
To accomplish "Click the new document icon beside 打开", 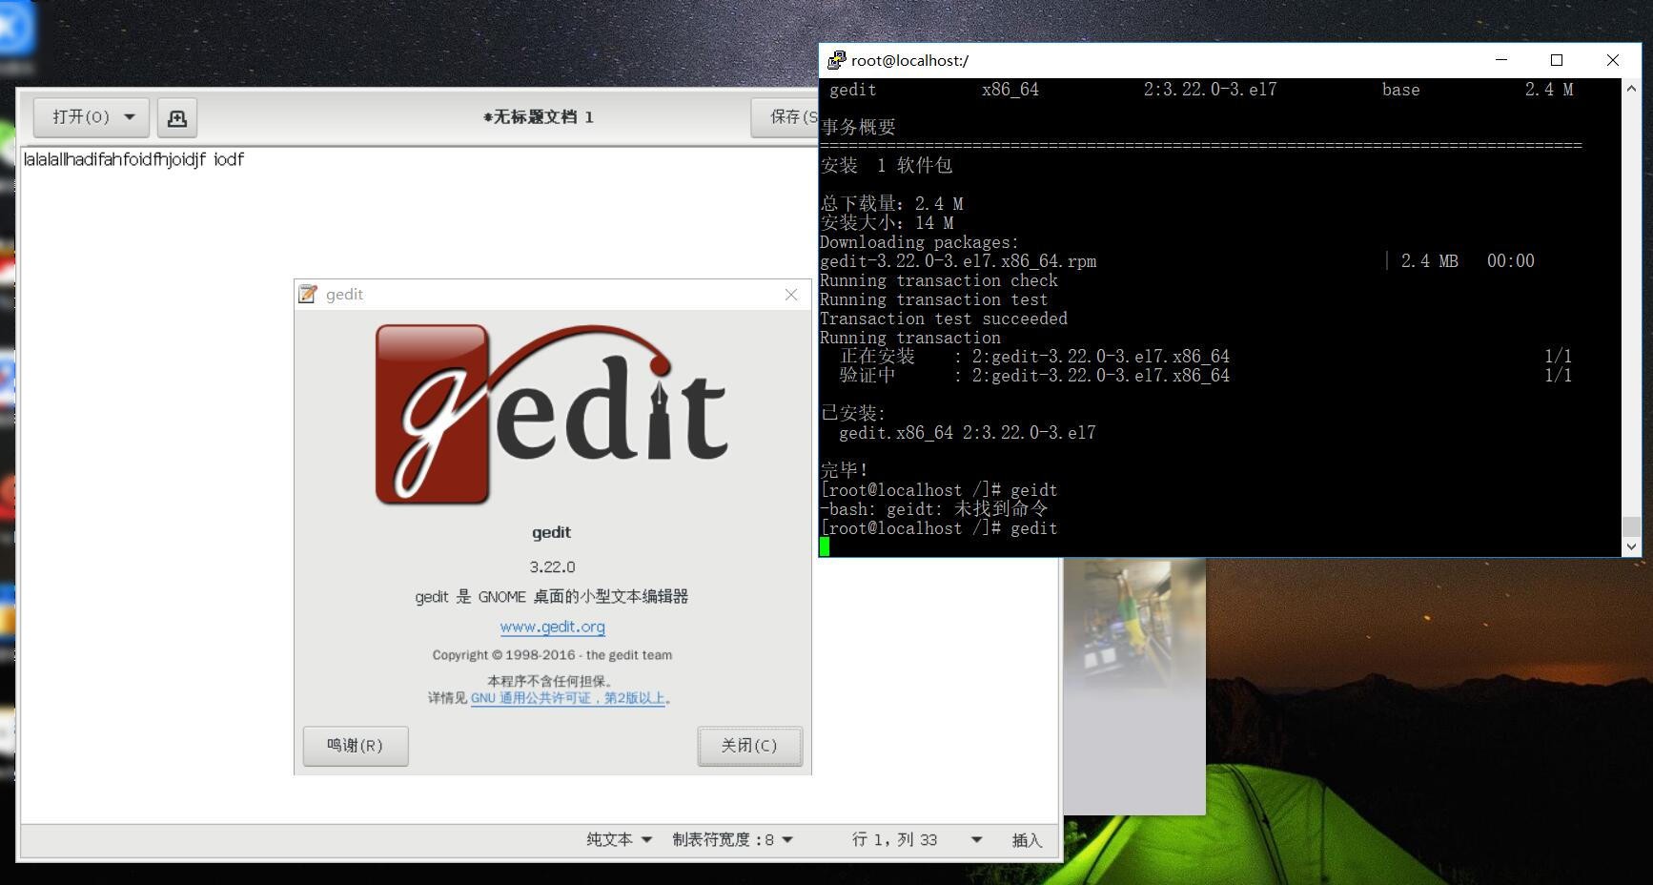I will click(x=177, y=117).
